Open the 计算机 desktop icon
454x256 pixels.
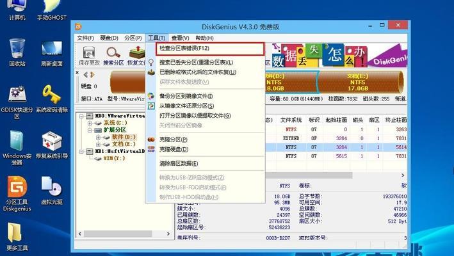[17, 11]
